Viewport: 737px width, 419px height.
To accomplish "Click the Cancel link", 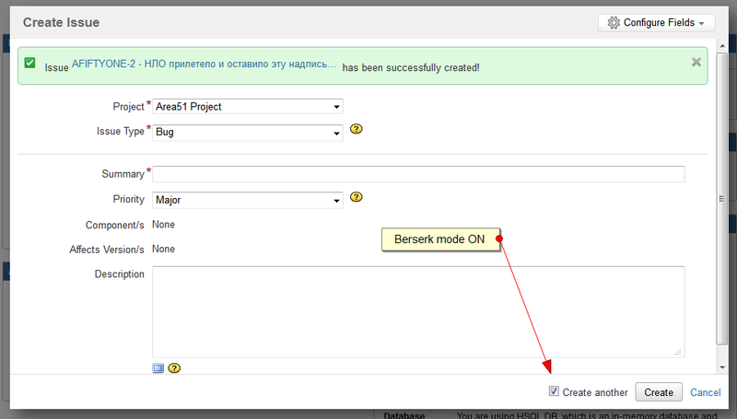I will pyautogui.click(x=705, y=392).
